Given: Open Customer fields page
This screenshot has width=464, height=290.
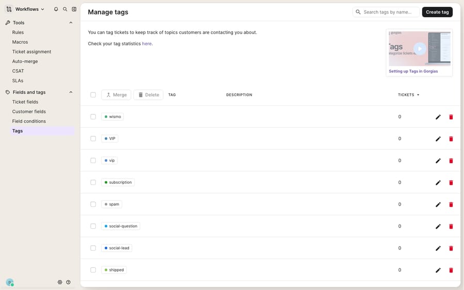Looking at the screenshot, I should pos(29,112).
